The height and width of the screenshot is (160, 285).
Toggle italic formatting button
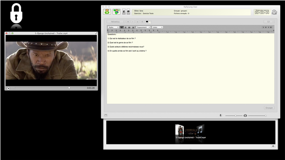pos(132,22)
